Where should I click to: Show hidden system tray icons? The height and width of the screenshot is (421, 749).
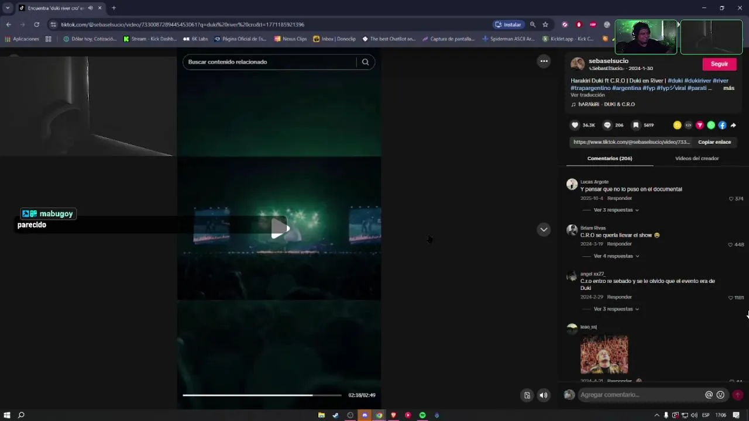point(657,415)
